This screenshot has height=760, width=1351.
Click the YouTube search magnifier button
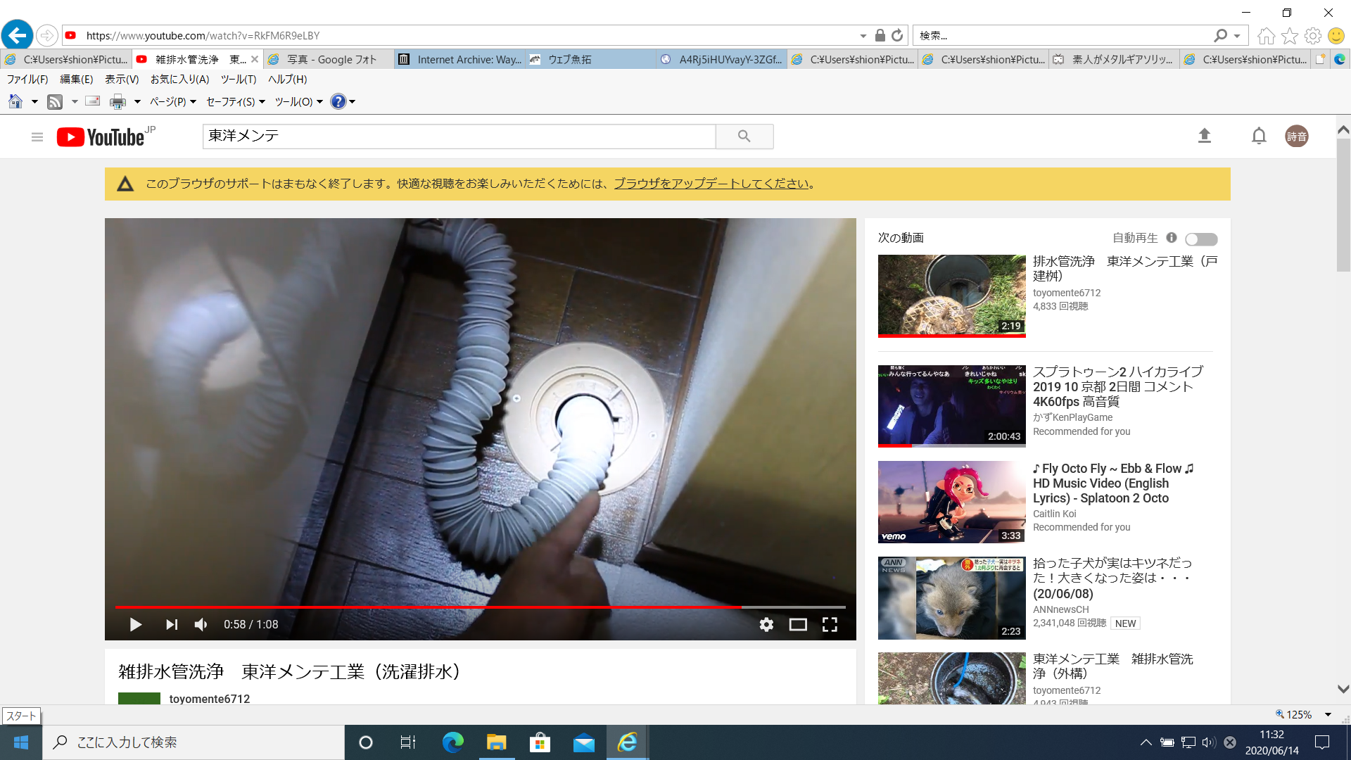coord(744,136)
